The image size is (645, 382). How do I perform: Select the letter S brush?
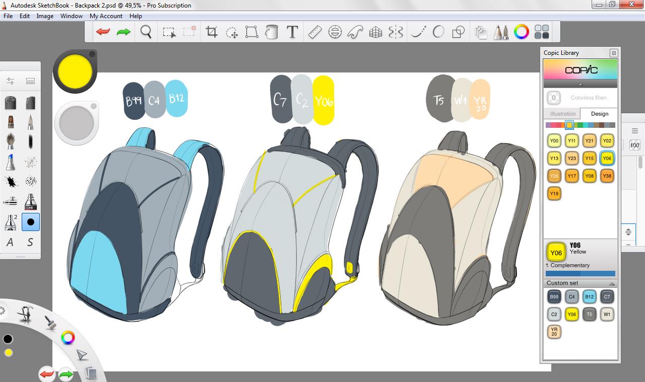click(x=30, y=243)
